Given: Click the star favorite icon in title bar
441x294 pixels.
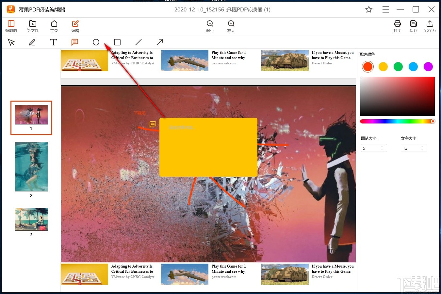Looking at the screenshot, I should [369, 9].
